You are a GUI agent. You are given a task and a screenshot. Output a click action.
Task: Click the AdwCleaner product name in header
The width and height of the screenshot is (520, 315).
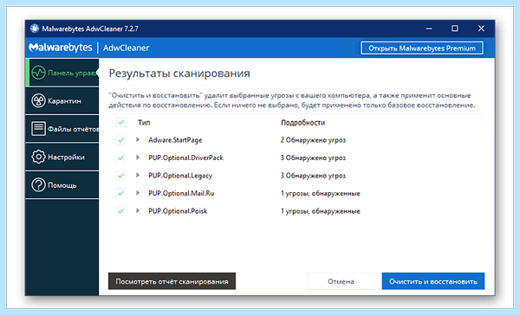click(x=126, y=48)
